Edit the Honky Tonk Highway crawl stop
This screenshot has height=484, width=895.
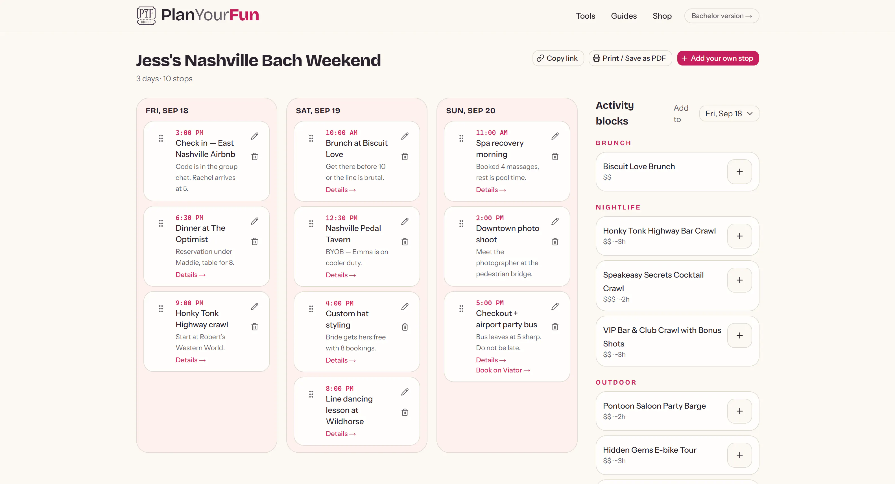point(255,306)
